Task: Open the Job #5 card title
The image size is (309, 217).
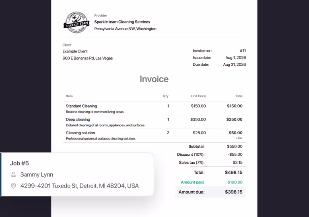Action: tap(19, 163)
